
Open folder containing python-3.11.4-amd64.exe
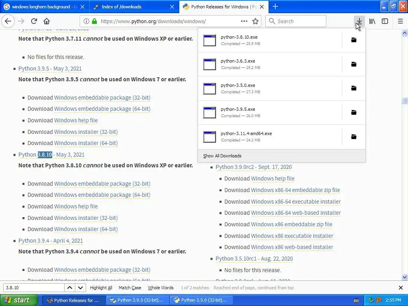[x=354, y=137]
